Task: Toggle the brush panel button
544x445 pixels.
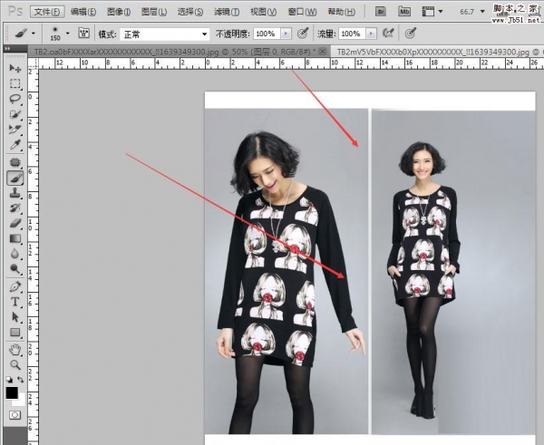Action: point(83,34)
